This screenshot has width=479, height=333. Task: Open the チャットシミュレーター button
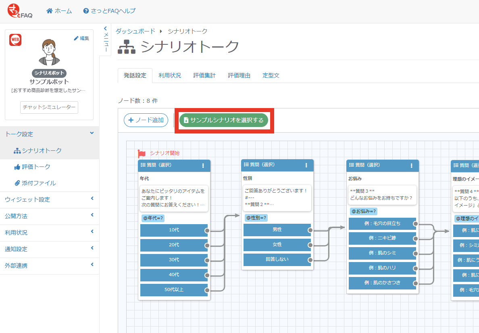click(x=49, y=107)
